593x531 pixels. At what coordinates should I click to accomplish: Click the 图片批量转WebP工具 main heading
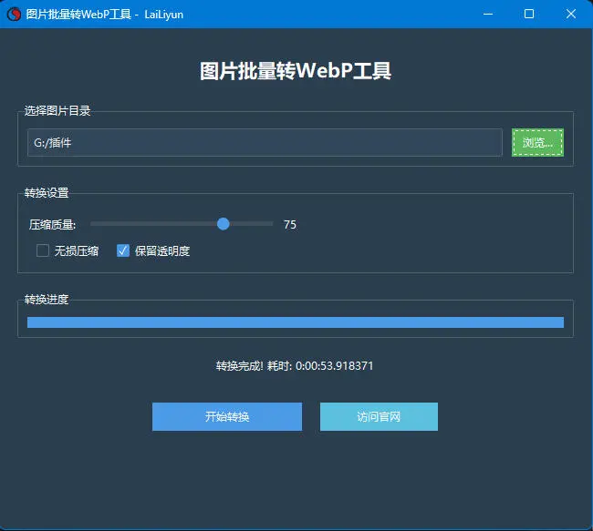coord(296,71)
